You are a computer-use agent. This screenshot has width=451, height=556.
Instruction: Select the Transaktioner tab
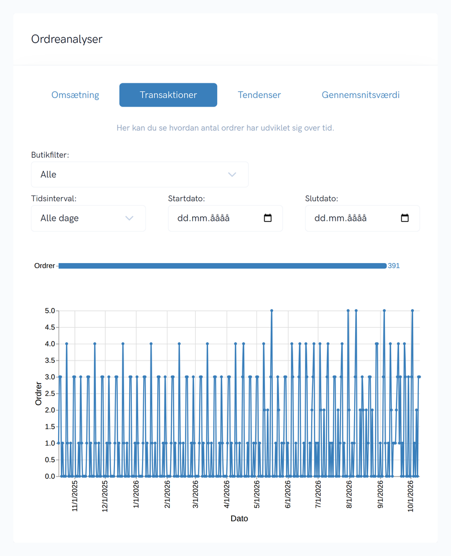[168, 95]
